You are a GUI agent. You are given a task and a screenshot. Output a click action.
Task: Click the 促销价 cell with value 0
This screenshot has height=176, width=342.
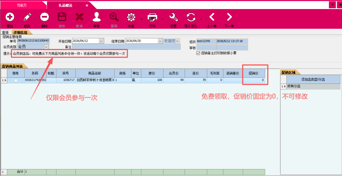(254, 81)
